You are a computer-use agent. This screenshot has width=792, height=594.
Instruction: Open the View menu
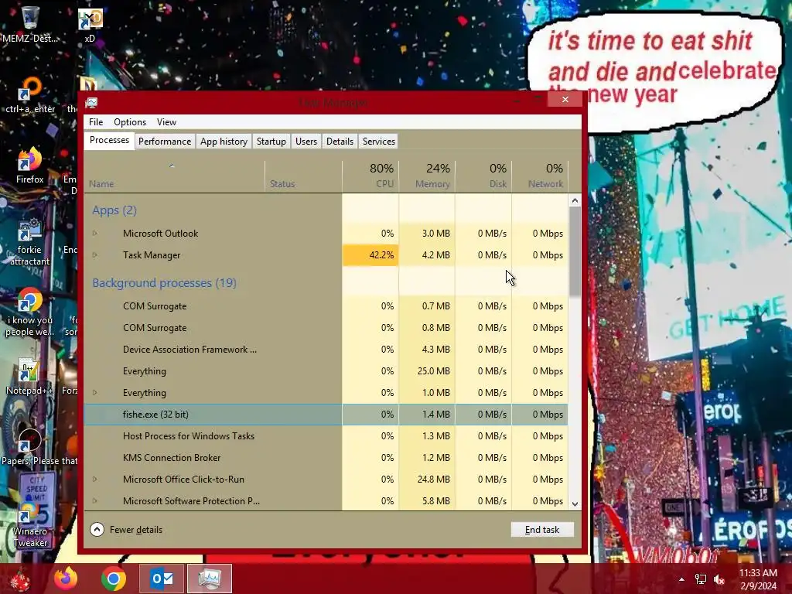coord(167,121)
